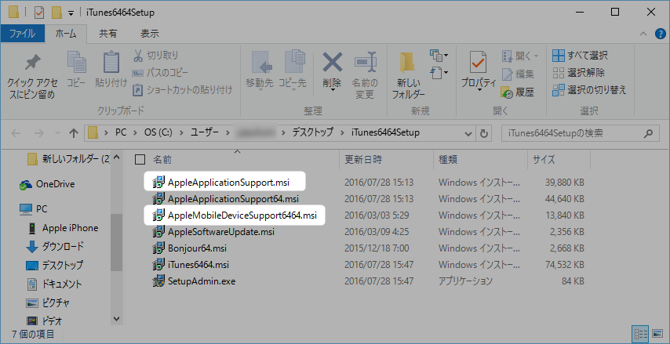Image resolution: width=670 pixels, height=344 pixels.
Task: Open the Delete (削除) dropdown arrow
Action: click(x=333, y=90)
